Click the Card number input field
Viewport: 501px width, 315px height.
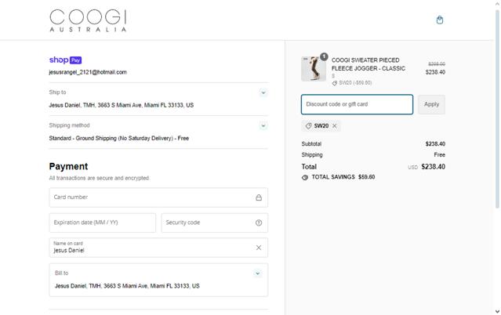pos(158,197)
